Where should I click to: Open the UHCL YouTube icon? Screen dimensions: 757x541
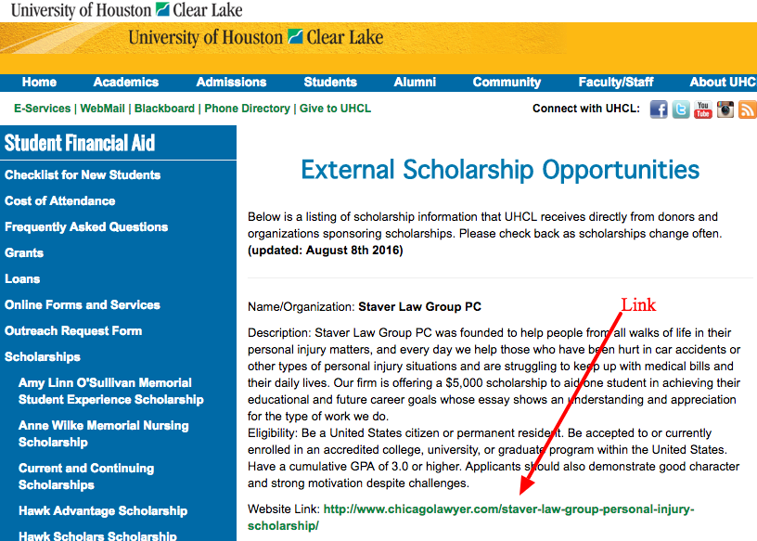[703, 109]
